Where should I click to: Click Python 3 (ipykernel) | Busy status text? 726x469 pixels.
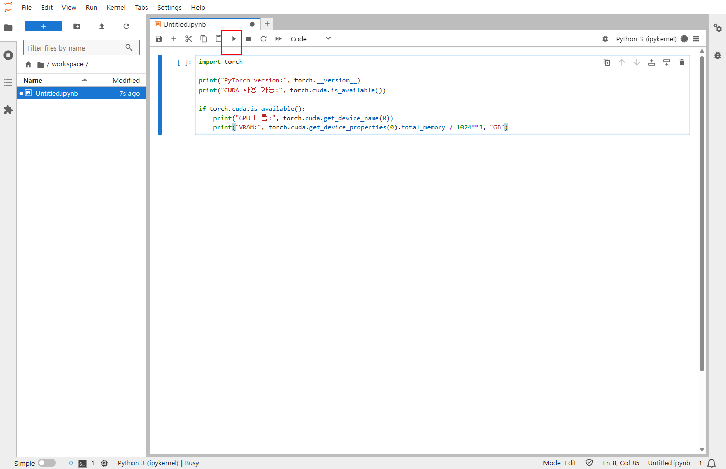click(158, 463)
